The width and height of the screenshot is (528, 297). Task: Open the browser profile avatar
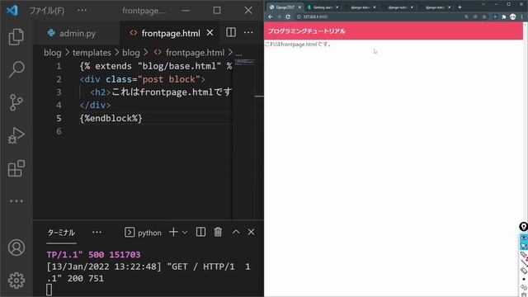[x=512, y=16]
